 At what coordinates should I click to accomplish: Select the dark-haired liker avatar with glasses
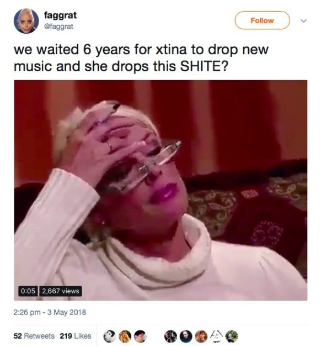(x=140, y=336)
